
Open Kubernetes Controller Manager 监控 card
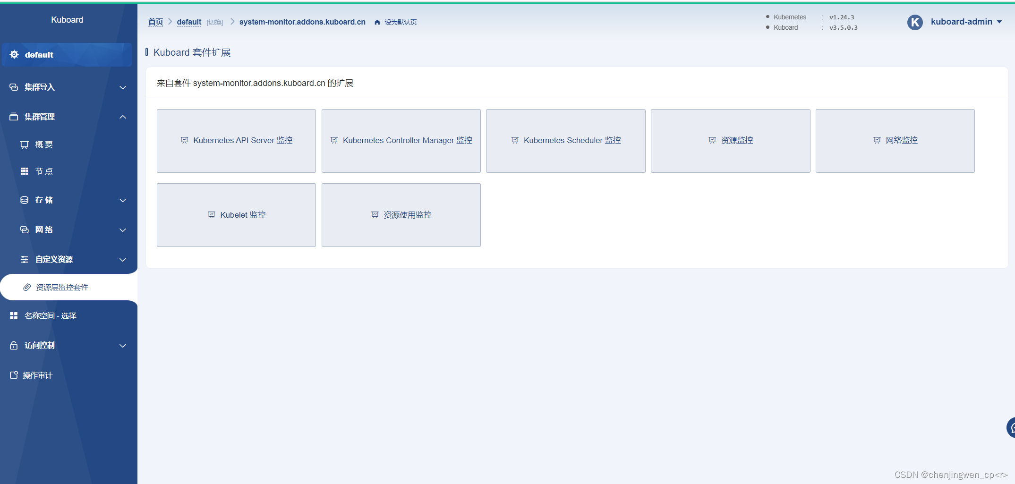[401, 141]
